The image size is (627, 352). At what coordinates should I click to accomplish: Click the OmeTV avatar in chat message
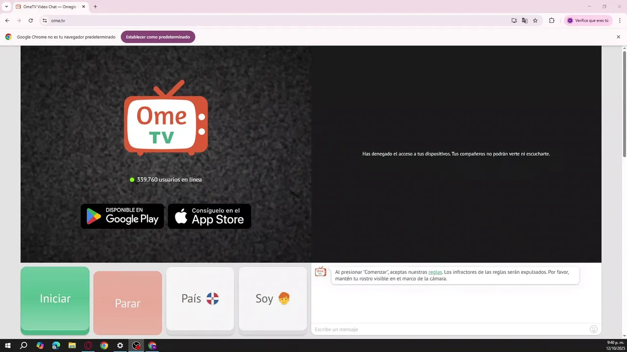pyautogui.click(x=320, y=272)
